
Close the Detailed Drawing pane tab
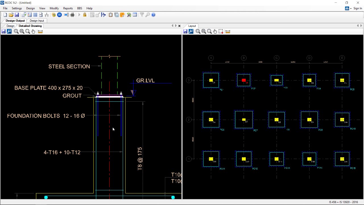click(x=179, y=26)
